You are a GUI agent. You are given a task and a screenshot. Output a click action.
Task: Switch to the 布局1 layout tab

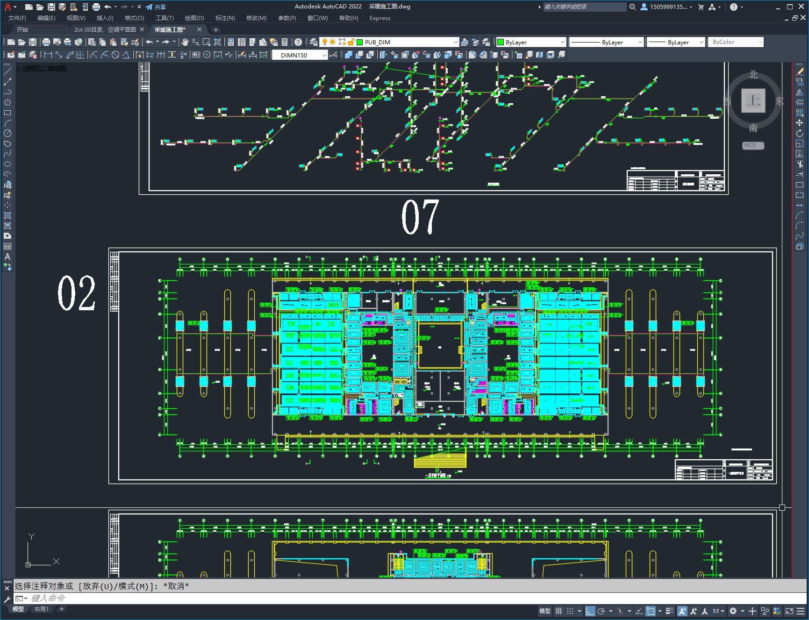coord(42,609)
